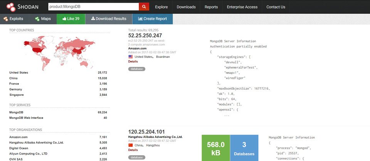Click the Boardman city text
This screenshot has height=161, width=370.
[x=163, y=57]
